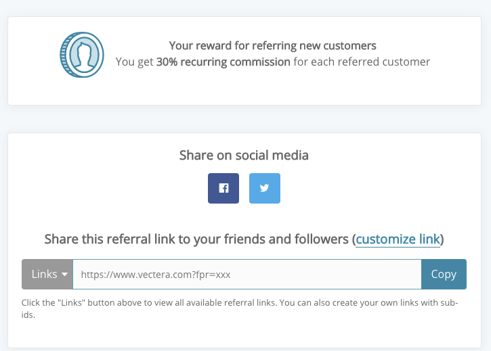The image size is (491, 351).
Task: Open the customize link page
Action: click(x=398, y=239)
